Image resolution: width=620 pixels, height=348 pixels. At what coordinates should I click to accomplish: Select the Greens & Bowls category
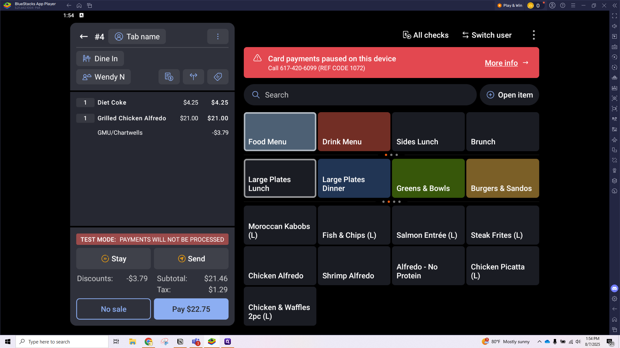(x=428, y=178)
